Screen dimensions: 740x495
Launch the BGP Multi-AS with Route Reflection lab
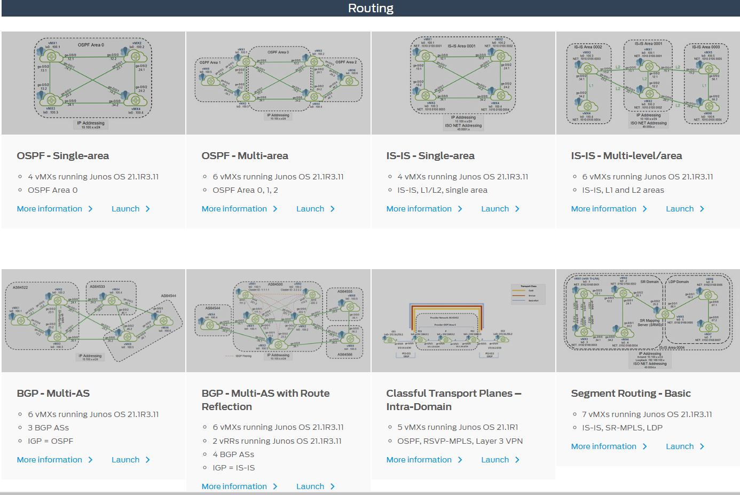pos(311,486)
